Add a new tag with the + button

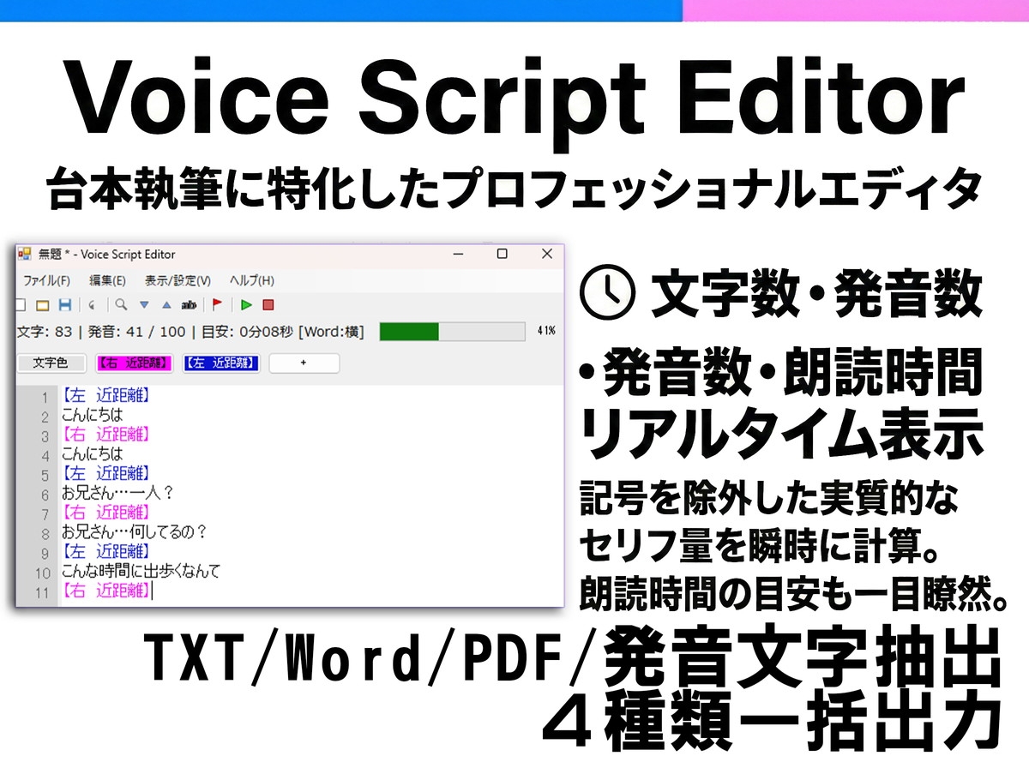(x=304, y=363)
